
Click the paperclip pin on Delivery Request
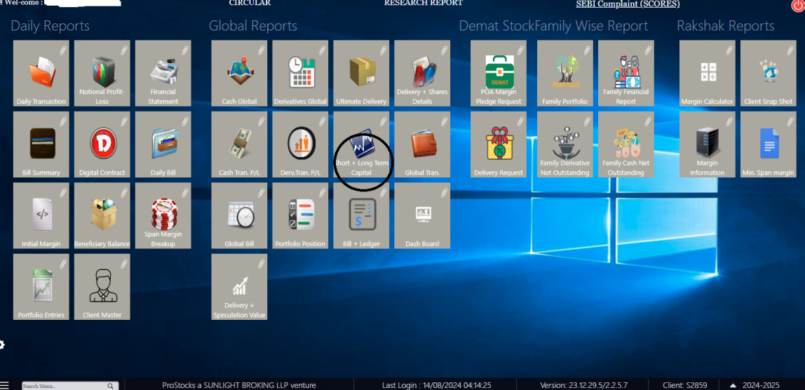[x=520, y=121]
